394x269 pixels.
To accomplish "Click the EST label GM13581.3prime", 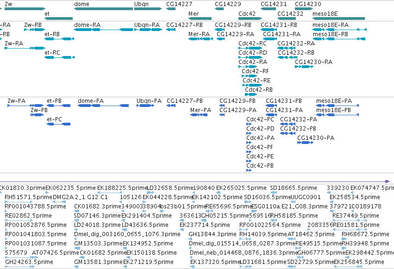I will (x=98, y=262).
